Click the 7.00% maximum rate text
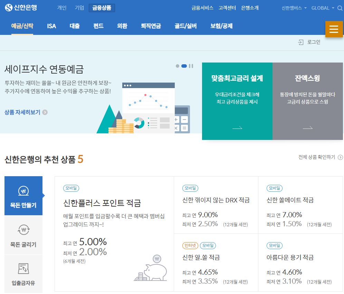 coord(292,215)
